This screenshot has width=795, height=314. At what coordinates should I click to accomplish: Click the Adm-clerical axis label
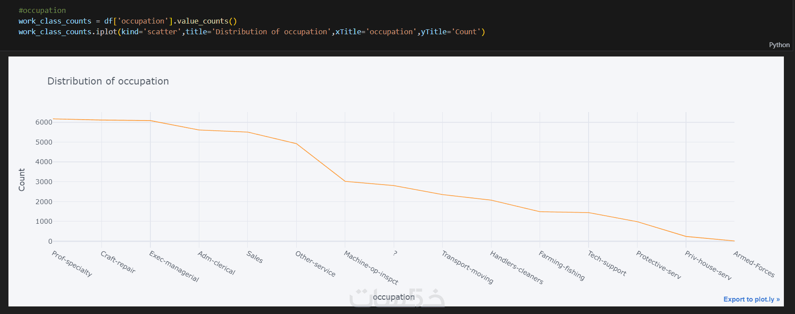tap(216, 263)
